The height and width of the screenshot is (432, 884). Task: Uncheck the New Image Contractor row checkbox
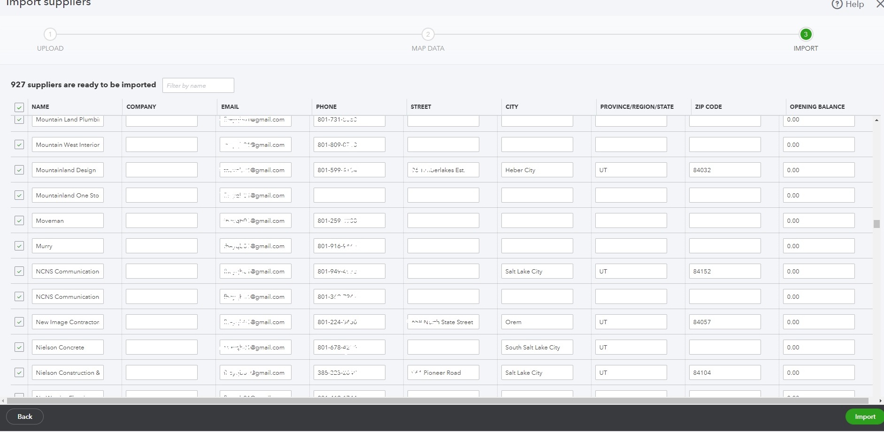pos(19,322)
